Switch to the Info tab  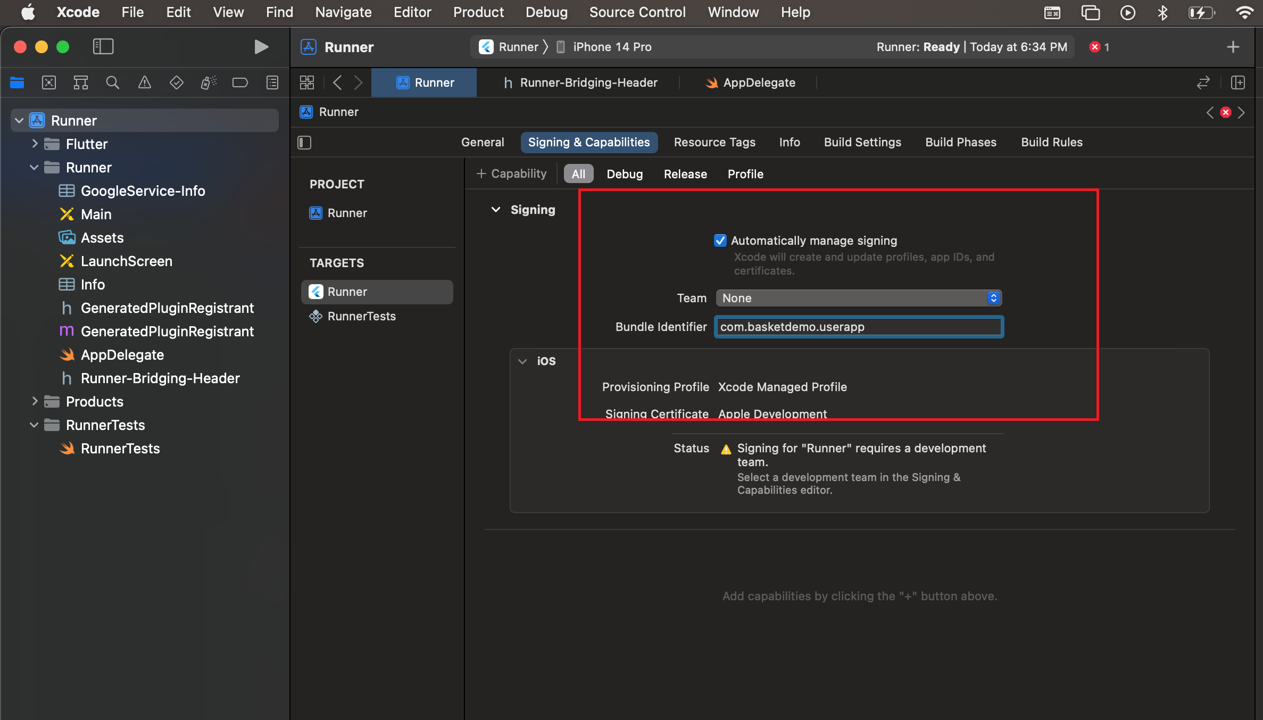tap(790, 143)
